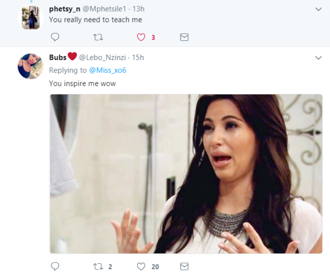Screen dimensions: 330x273
Task: Send Bubs' tweet via direct message
Action: tap(184, 267)
